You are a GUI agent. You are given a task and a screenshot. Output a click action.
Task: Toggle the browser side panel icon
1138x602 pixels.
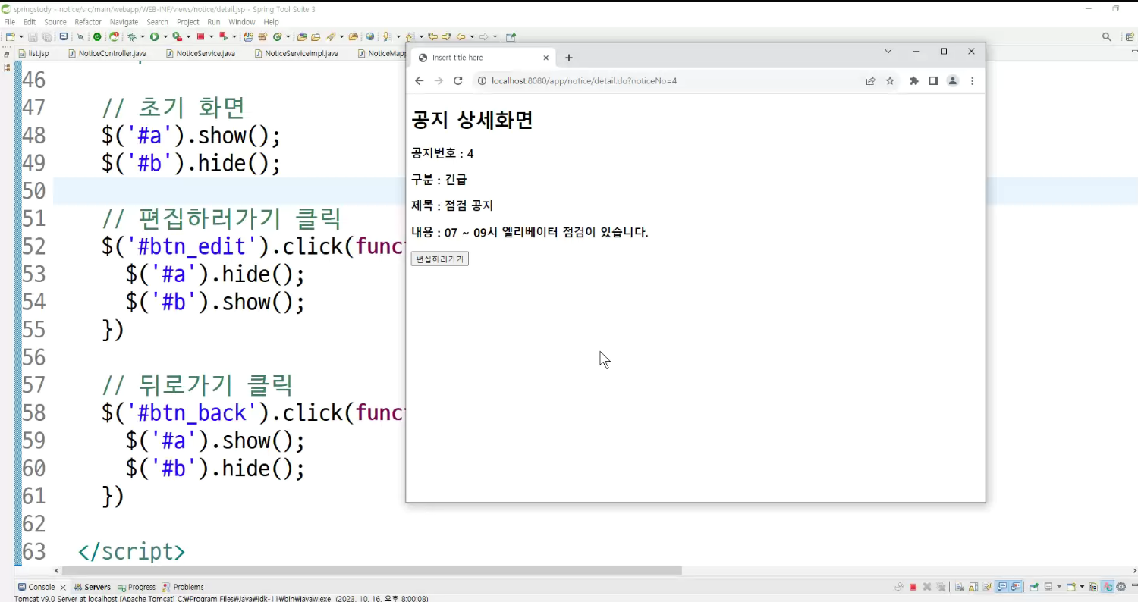933,81
